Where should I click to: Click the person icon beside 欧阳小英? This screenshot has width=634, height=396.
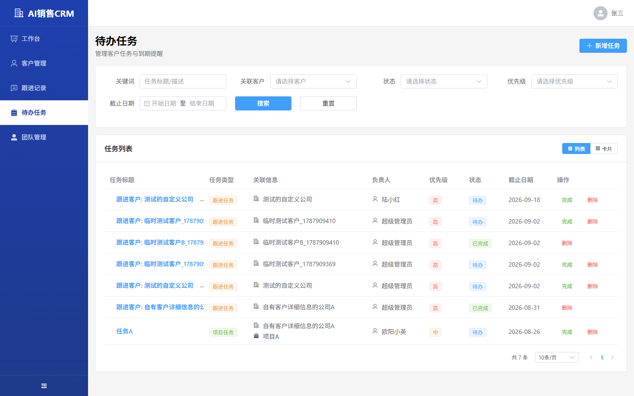pos(375,331)
